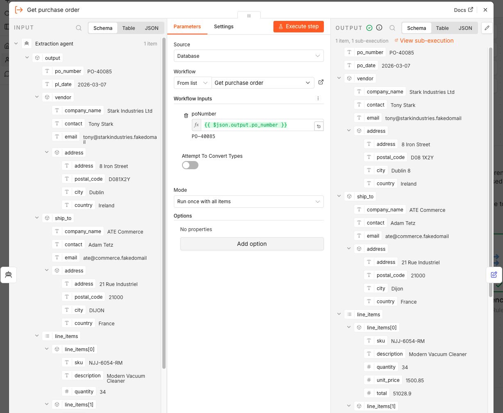Viewport: 503px width, 413px height.
Task: Click the green output success checkmark
Action: pyautogui.click(x=369, y=27)
